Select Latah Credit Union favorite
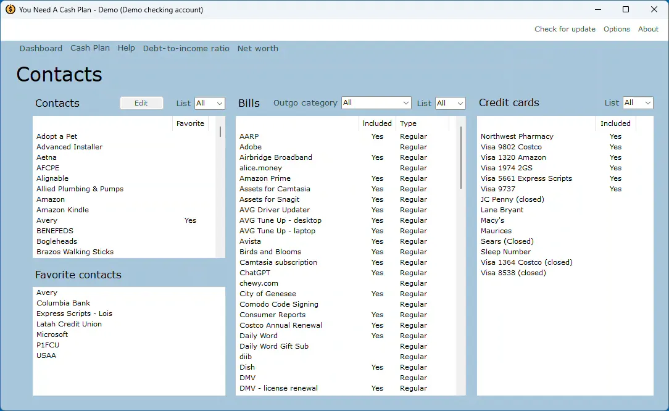The height and width of the screenshot is (411, 669). pos(69,324)
